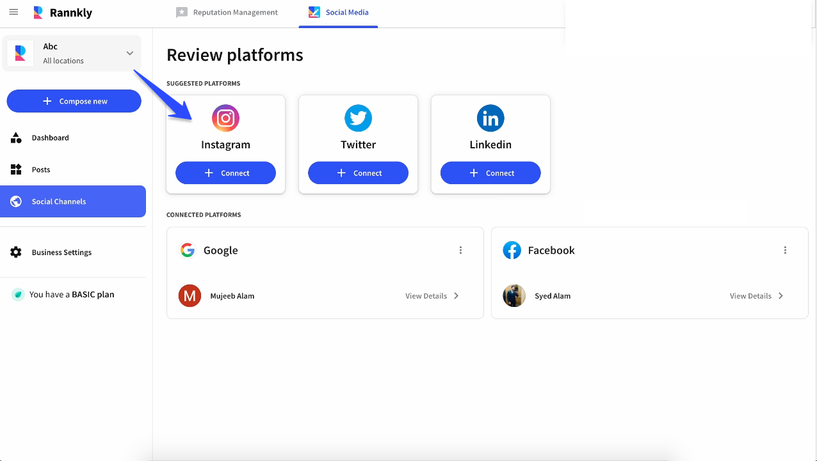Screen dimensions: 817x461
Task: Click the Twitter card title
Action: (x=358, y=145)
